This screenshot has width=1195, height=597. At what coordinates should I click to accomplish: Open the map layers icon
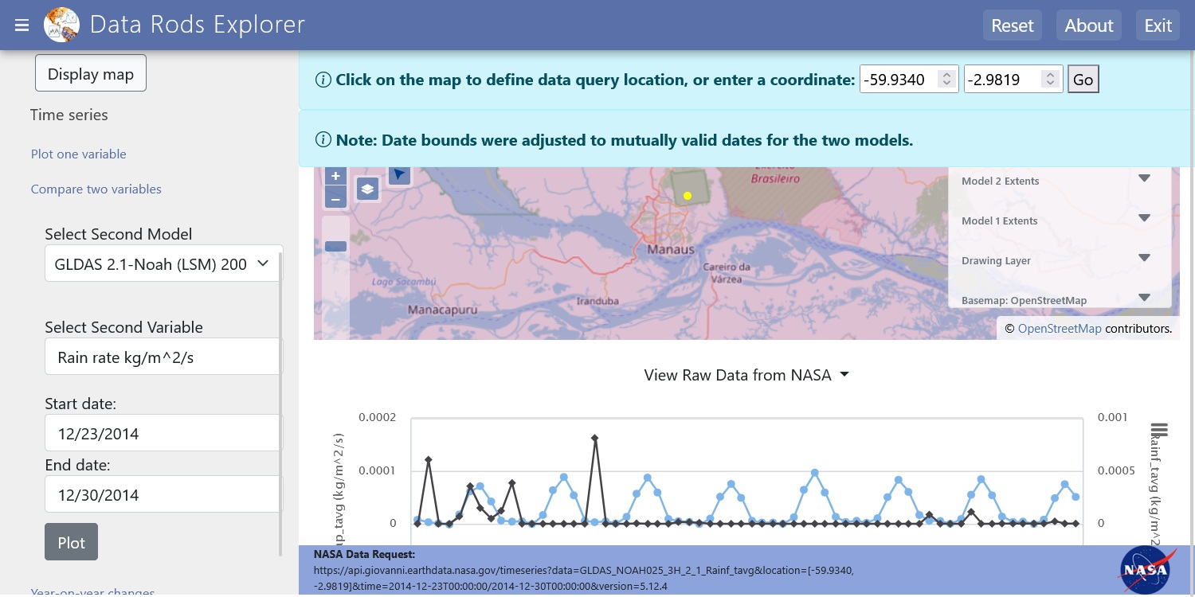366,189
